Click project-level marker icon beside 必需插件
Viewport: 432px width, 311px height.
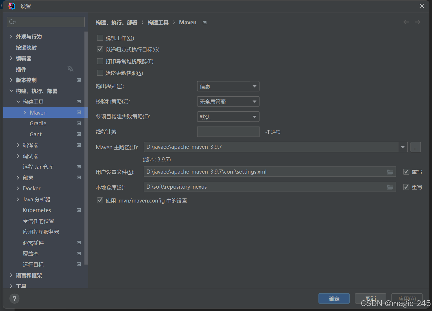click(x=79, y=242)
